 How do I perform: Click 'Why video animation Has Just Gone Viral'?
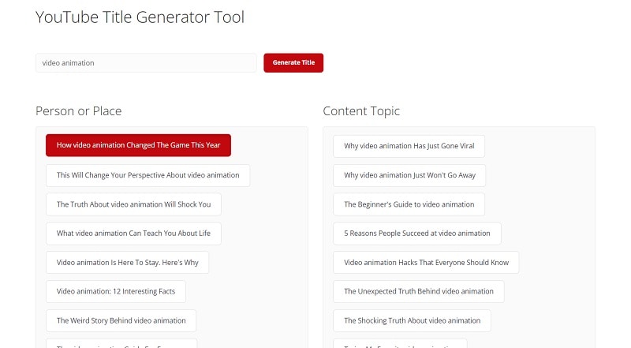[x=409, y=146]
